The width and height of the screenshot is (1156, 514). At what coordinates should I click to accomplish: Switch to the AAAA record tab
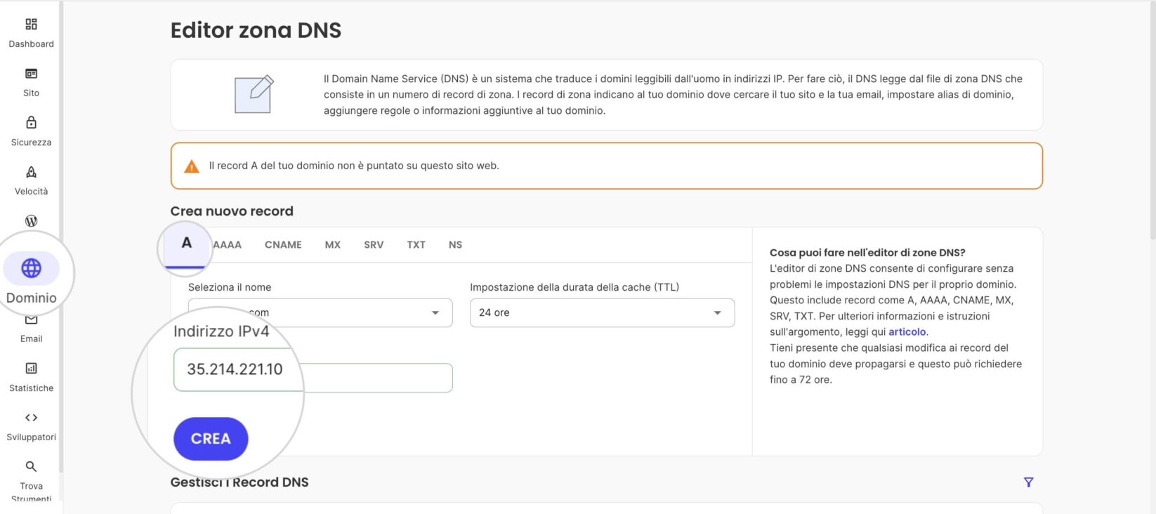pyautogui.click(x=227, y=245)
